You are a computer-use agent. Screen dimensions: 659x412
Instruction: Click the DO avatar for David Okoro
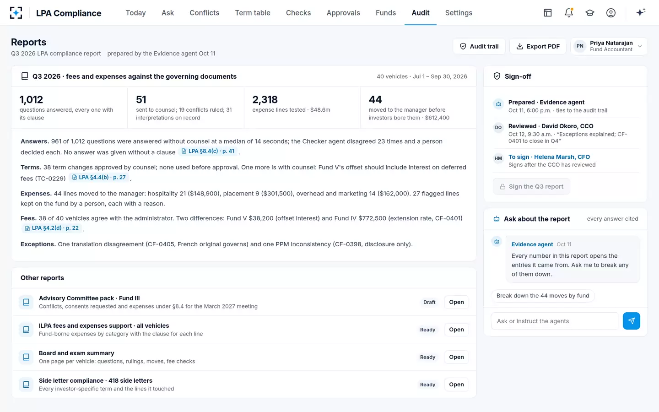pos(498,128)
